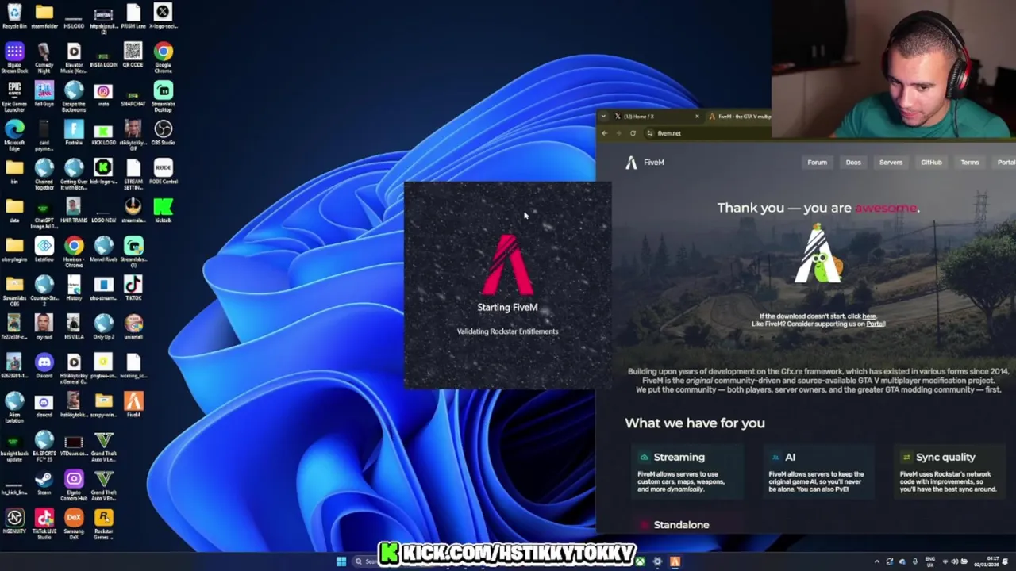Open the Docs link on FiveM site
Viewport: 1016px width, 571px height.
[853, 163]
